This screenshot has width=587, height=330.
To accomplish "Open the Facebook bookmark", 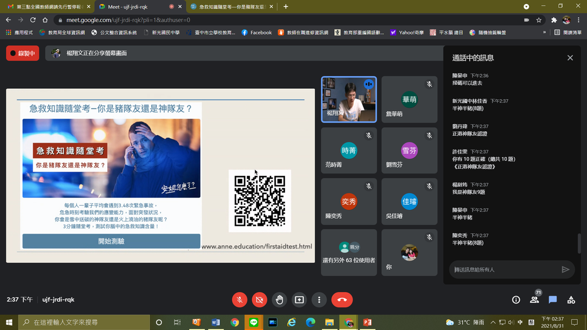I will (x=257, y=33).
